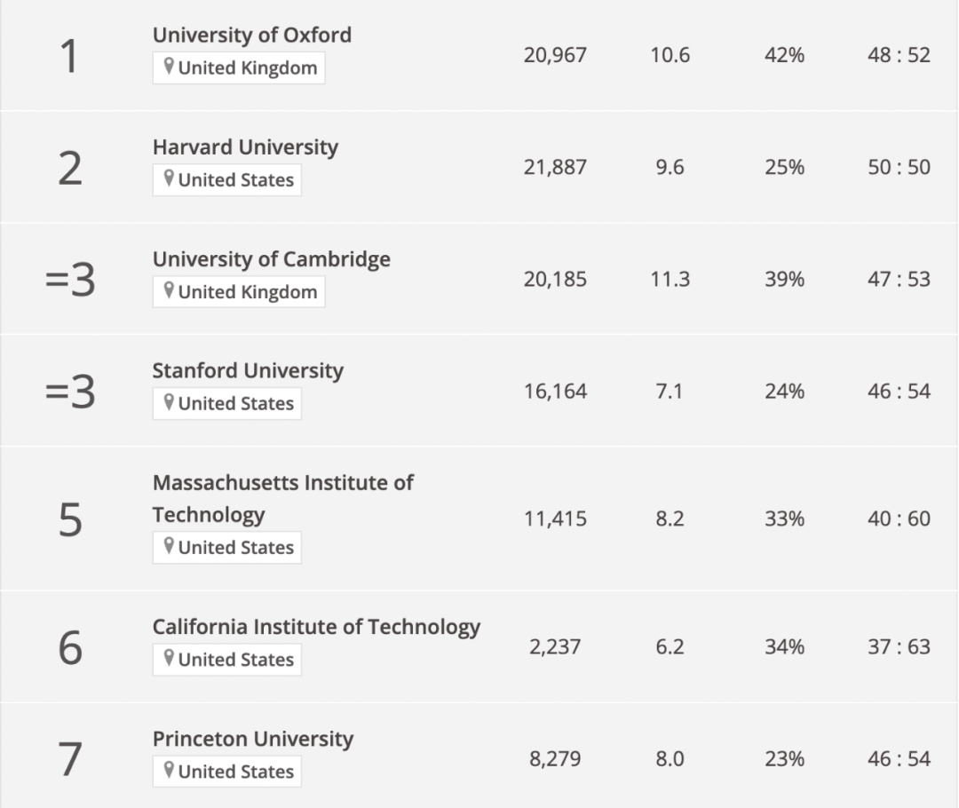
Task: Click Cambridge's 39% international students value
Action: pyautogui.click(x=784, y=280)
